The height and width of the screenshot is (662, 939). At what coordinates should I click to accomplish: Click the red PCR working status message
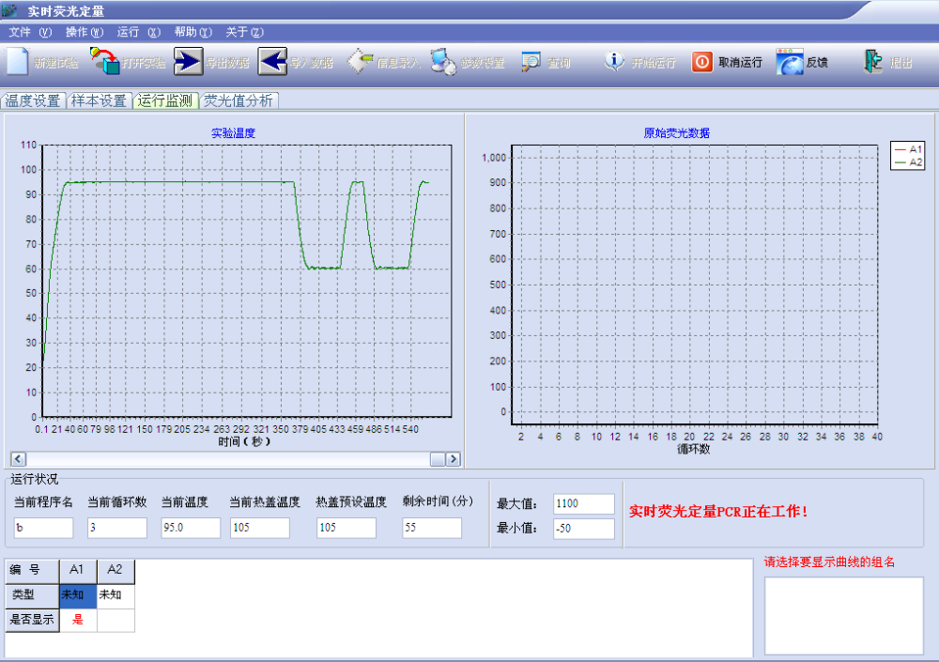click(718, 512)
